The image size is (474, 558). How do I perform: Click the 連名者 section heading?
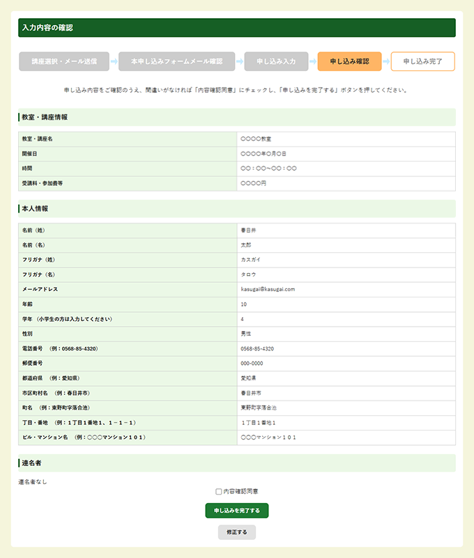pyautogui.click(x=32, y=463)
